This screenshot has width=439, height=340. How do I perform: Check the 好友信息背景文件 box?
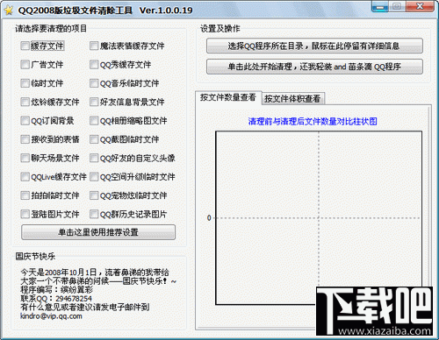pyautogui.click(x=94, y=102)
